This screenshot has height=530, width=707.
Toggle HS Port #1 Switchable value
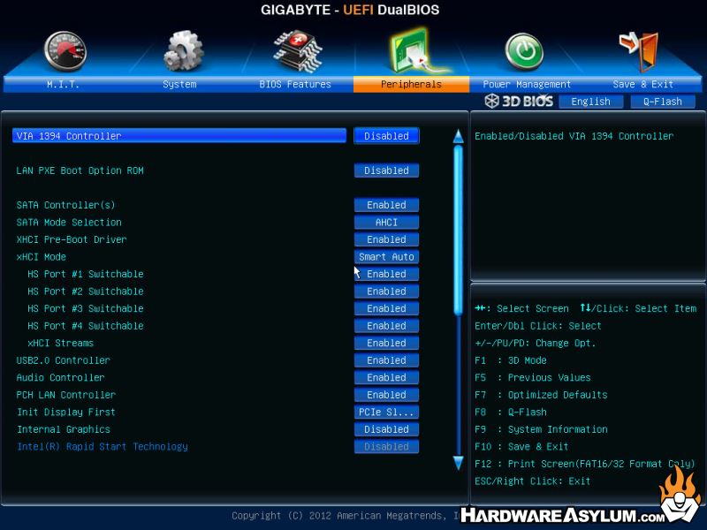386,274
